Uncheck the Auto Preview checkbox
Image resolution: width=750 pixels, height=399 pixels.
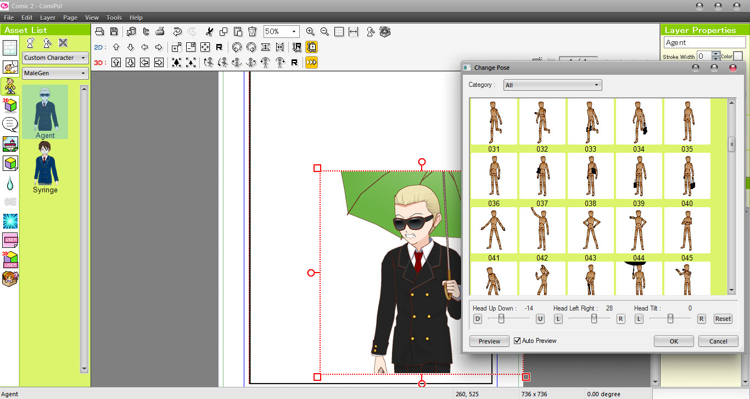[x=517, y=340]
